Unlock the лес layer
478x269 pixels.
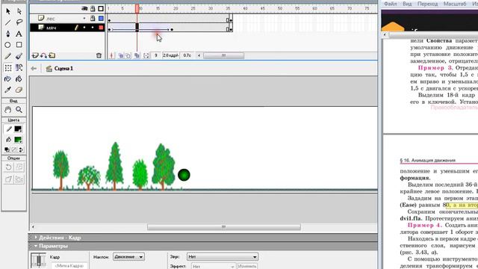[93, 19]
